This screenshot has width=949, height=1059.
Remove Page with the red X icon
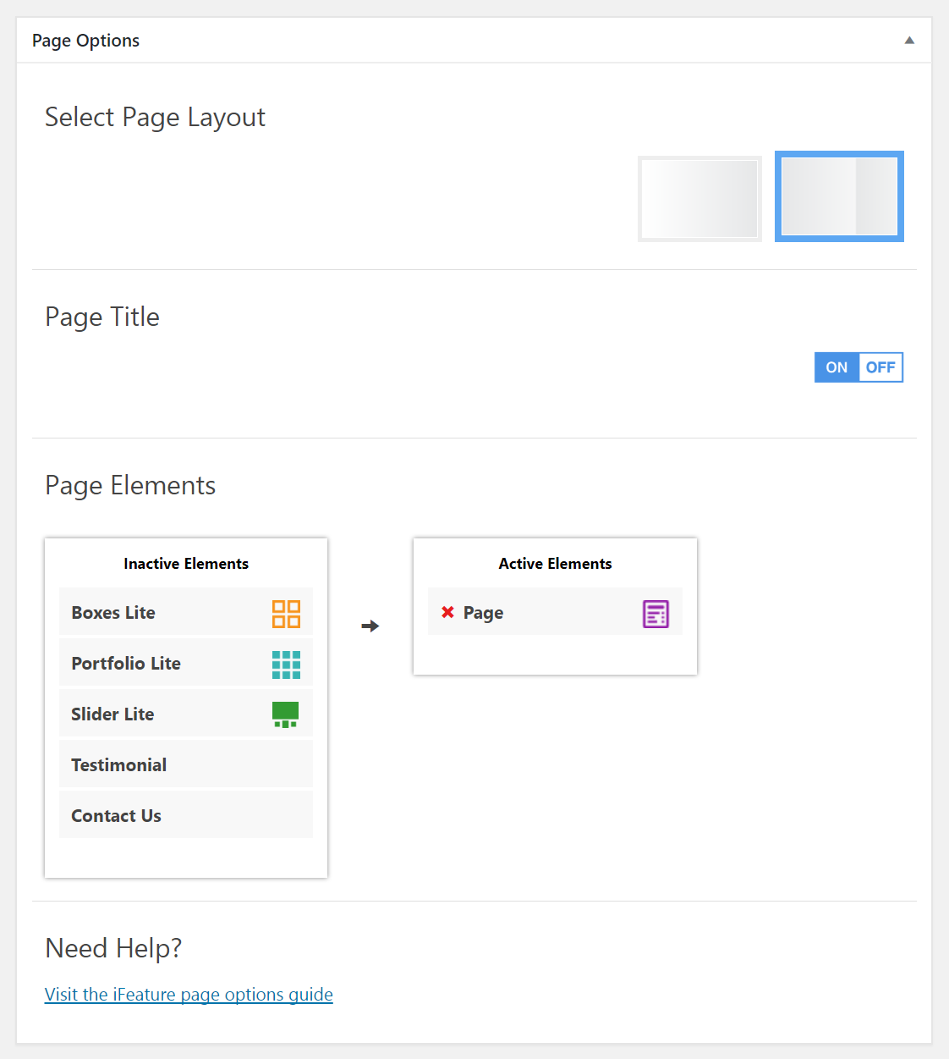[448, 612]
